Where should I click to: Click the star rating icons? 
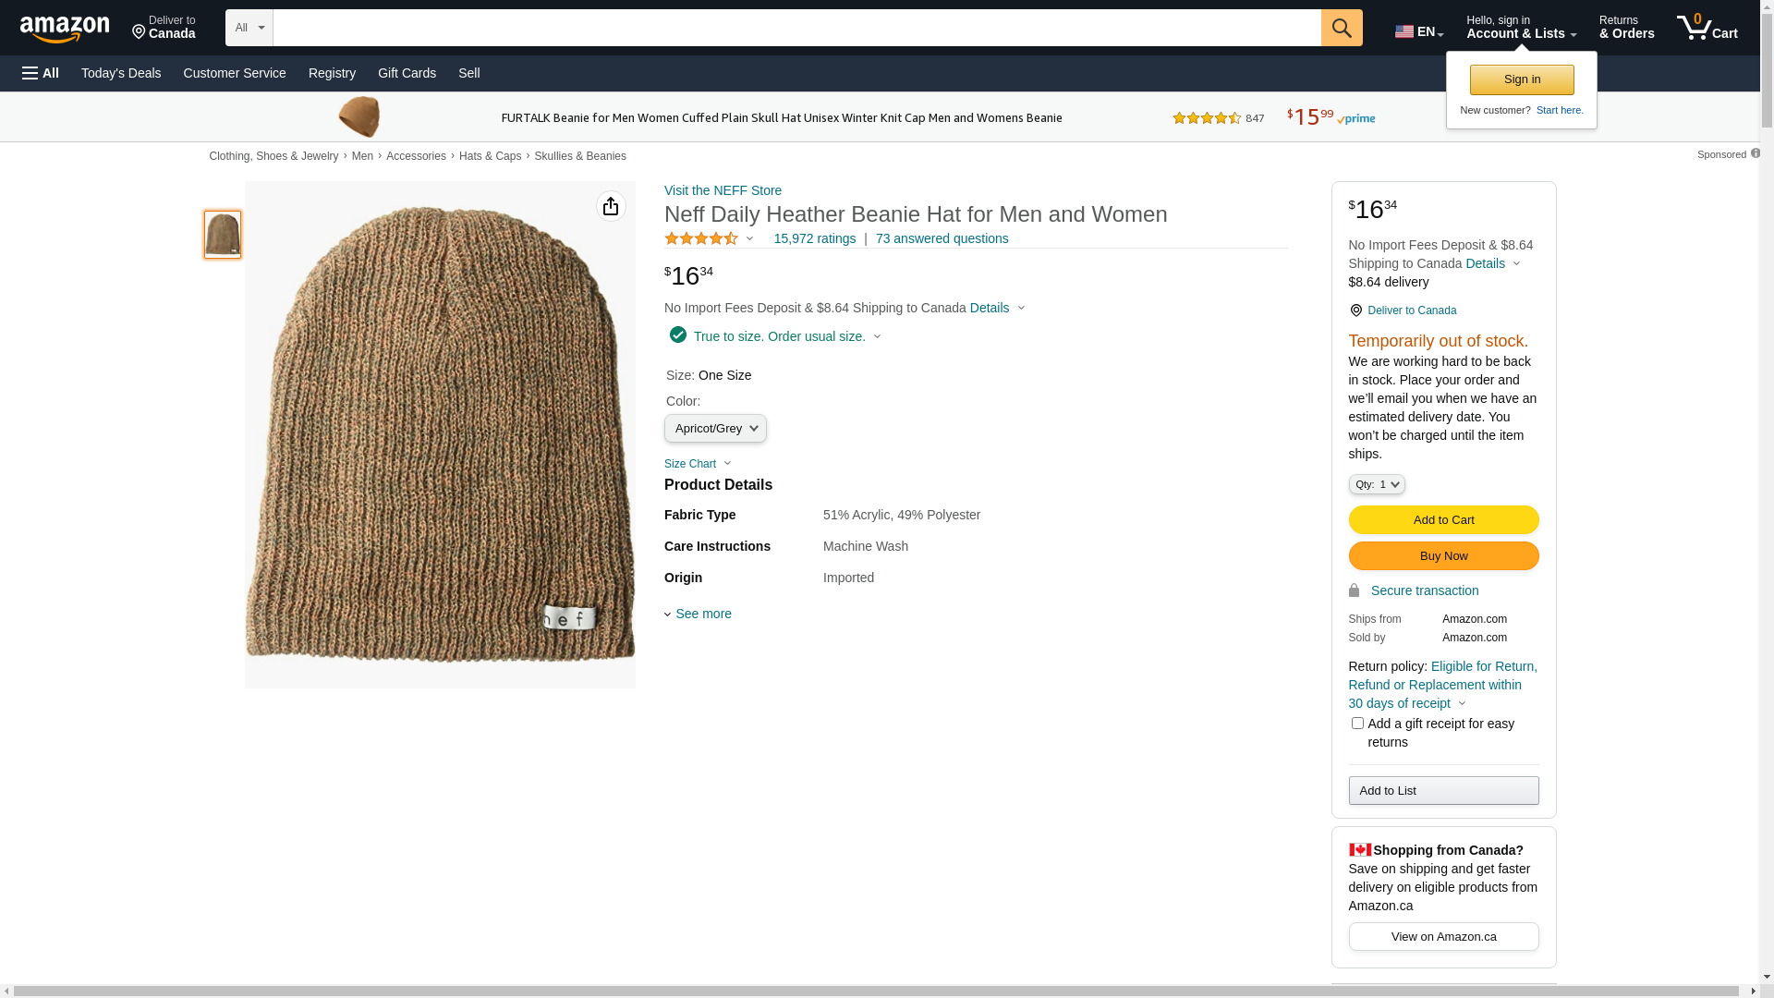(x=701, y=238)
